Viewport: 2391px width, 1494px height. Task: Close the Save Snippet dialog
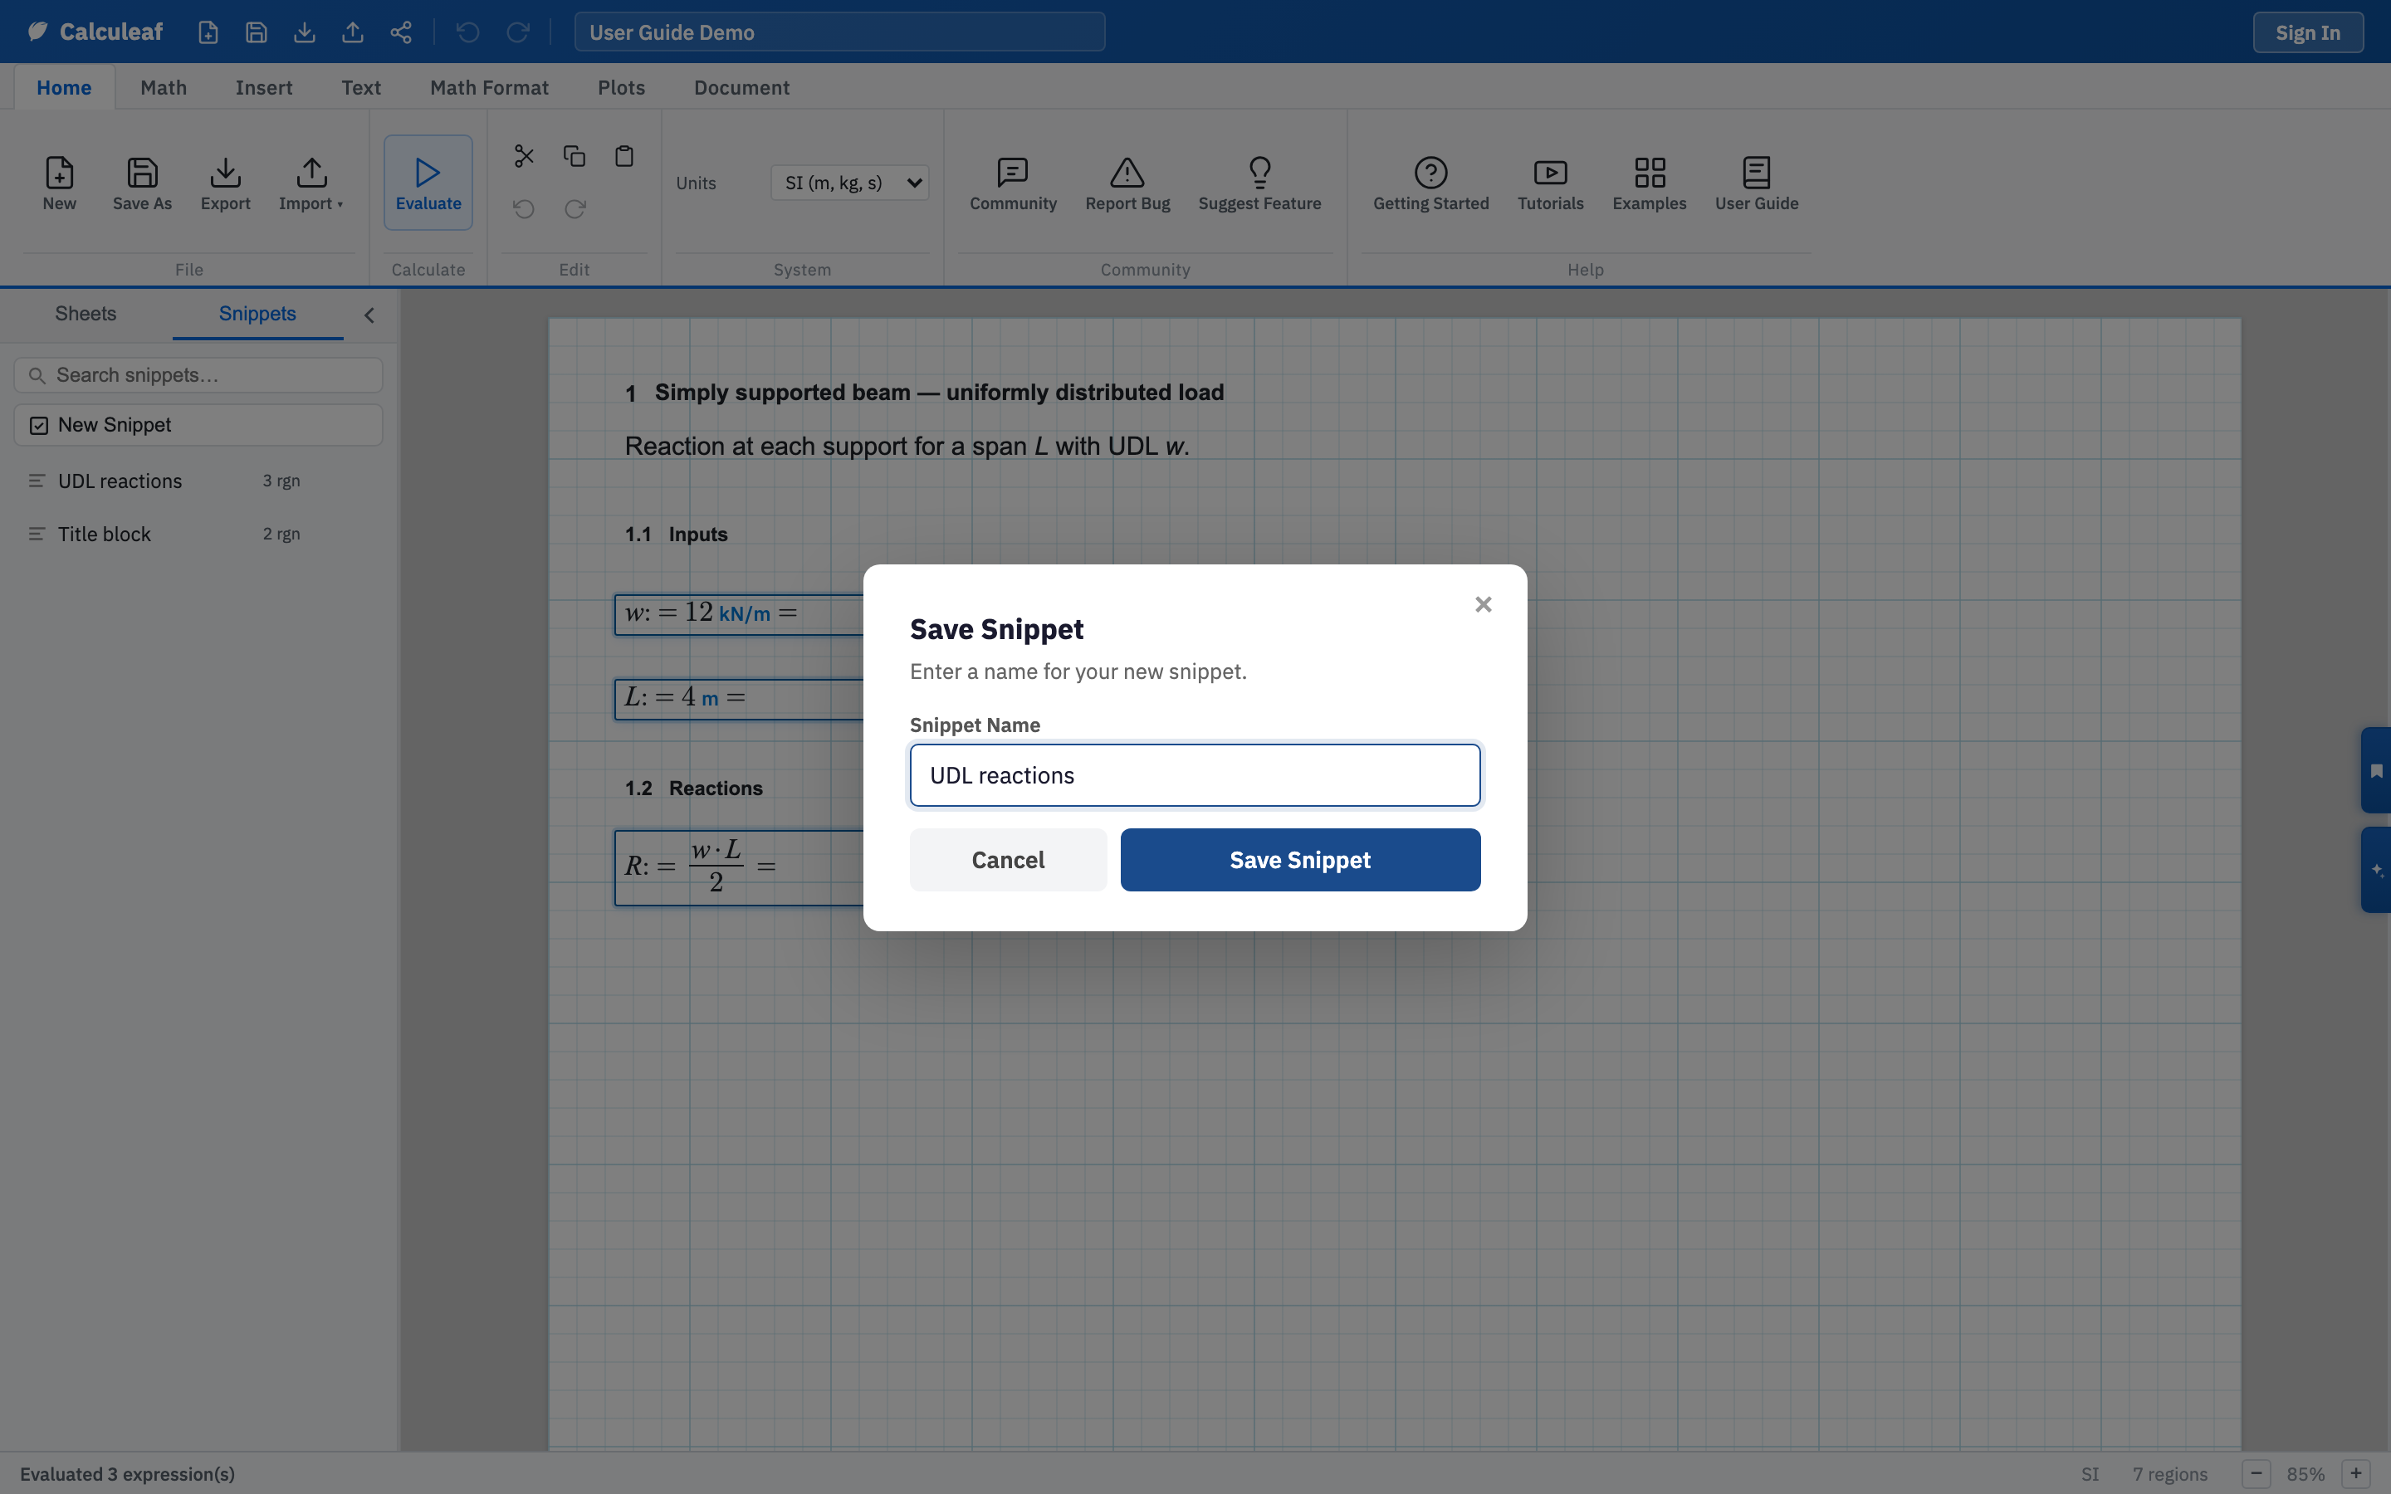[x=1483, y=605]
